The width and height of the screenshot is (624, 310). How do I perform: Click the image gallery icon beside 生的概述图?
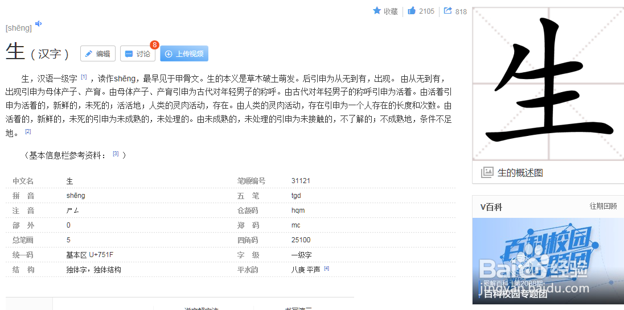(487, 172)
